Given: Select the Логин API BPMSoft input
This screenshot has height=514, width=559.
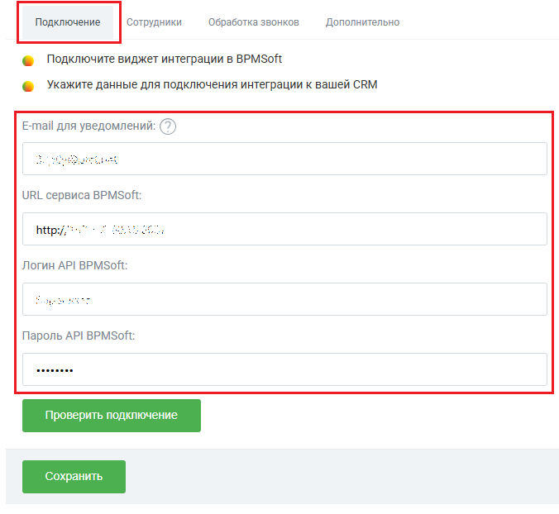Looking at the screenshot, I should (x=284, y=299).
